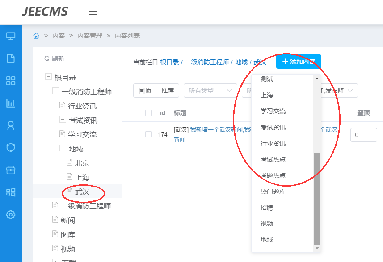Collapse the 一级消防工程师 tree node
Image resolution: width=383 pixels, height=262 pixels.
(x=56, y=91)
